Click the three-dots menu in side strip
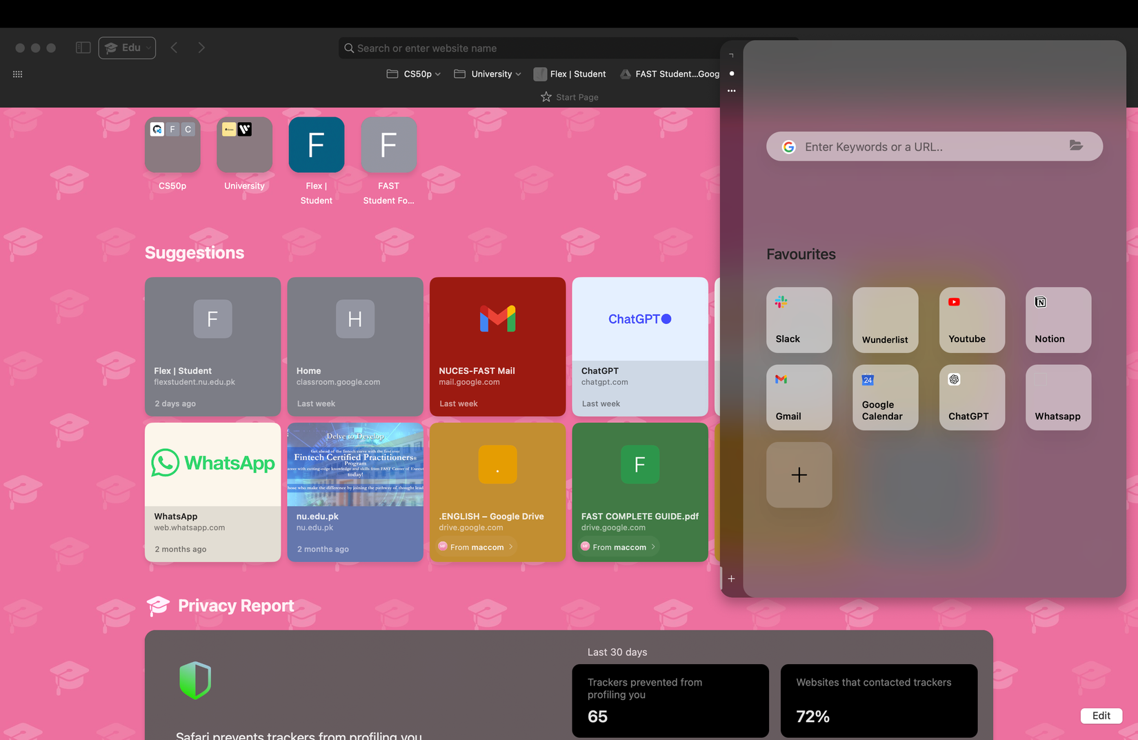Image resolution: width=1138 pixels, height=740 pixels. [731, 90]
